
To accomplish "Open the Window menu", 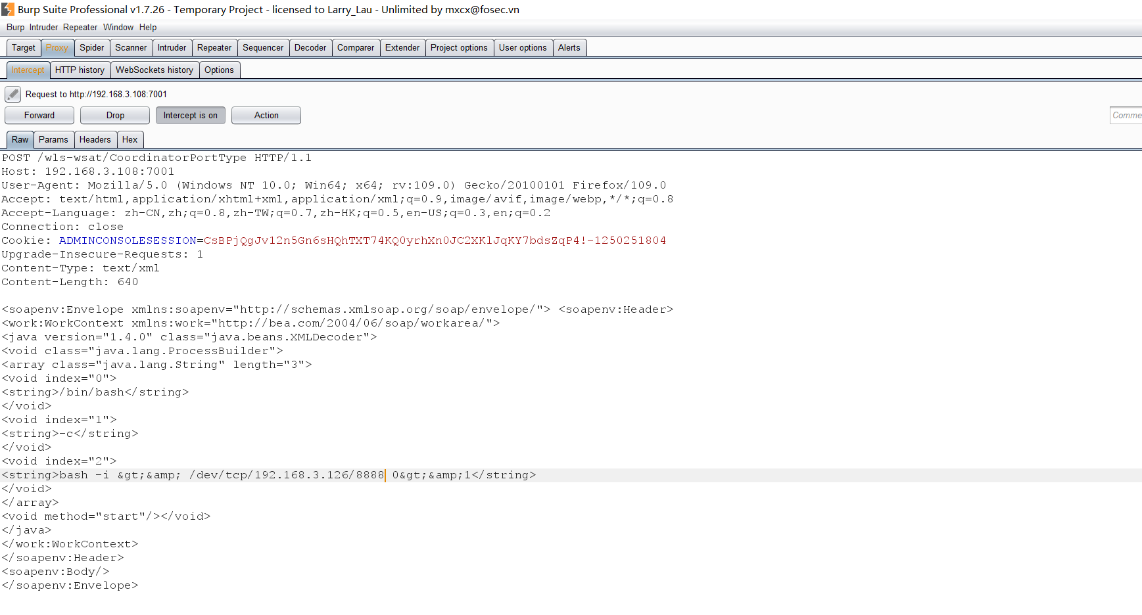I will (118, 28).
